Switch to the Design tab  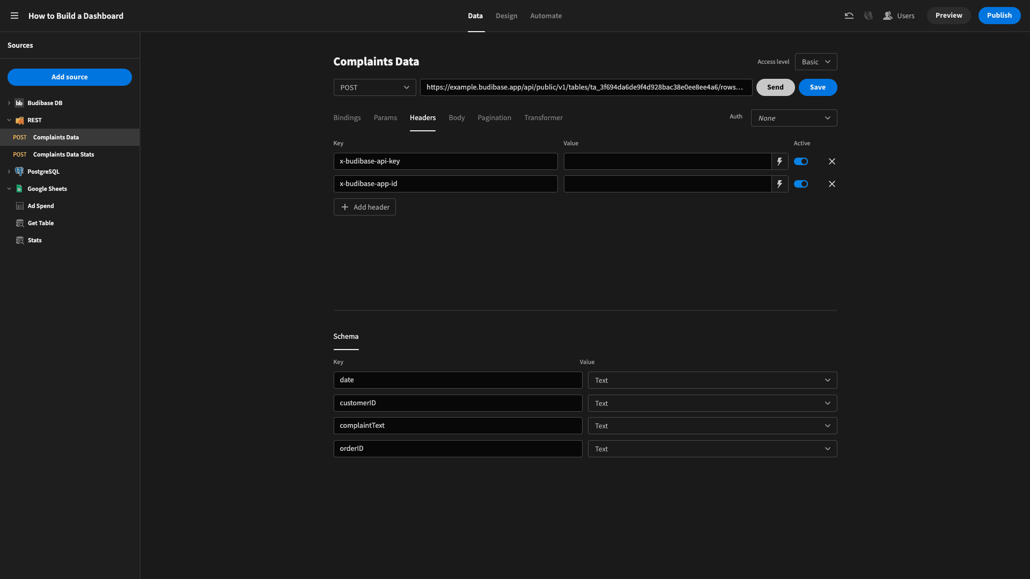pos(506,16)
